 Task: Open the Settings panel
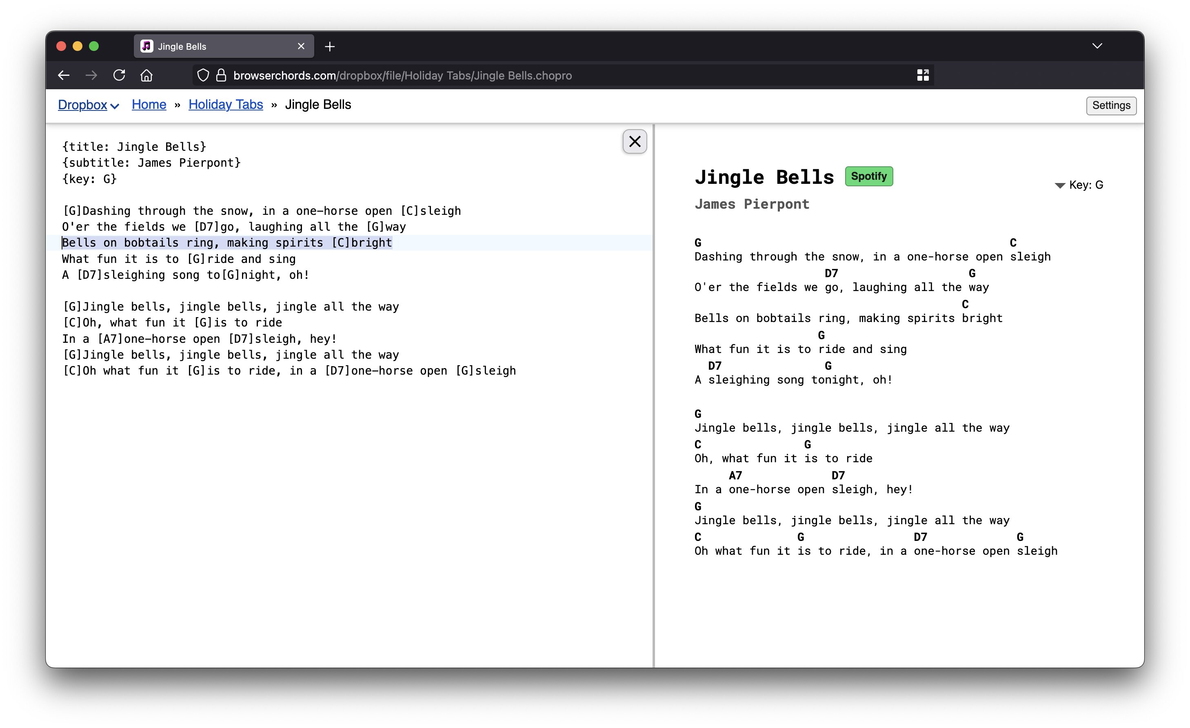click(x=1110, y=105)
